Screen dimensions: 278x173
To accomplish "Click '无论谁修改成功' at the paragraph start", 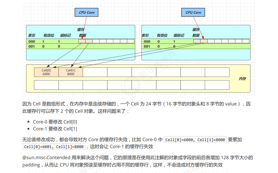I will coord(39,139).
